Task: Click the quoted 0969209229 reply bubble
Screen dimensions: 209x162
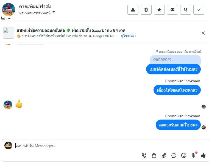Action: 175,60
